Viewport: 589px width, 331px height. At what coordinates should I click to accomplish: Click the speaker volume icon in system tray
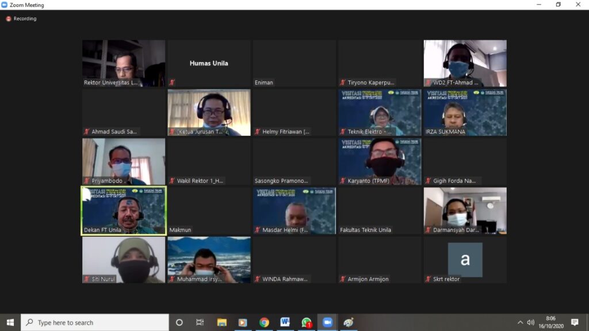[x=530, y=322]
